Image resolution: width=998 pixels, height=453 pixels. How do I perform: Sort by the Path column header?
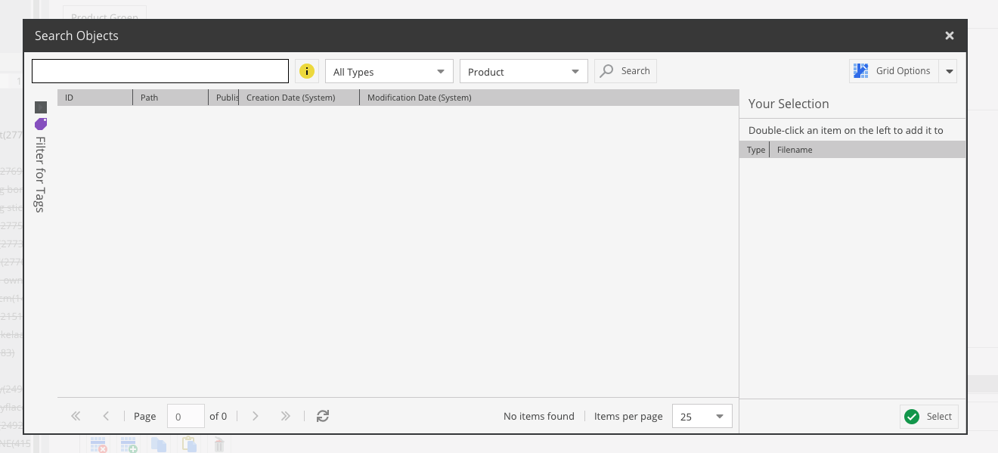(171, 98)
